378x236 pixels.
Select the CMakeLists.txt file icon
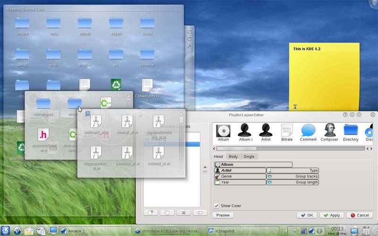tap(147, 85)
